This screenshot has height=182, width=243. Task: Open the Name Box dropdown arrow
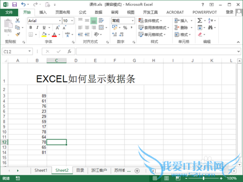click(x=30, y=51)
